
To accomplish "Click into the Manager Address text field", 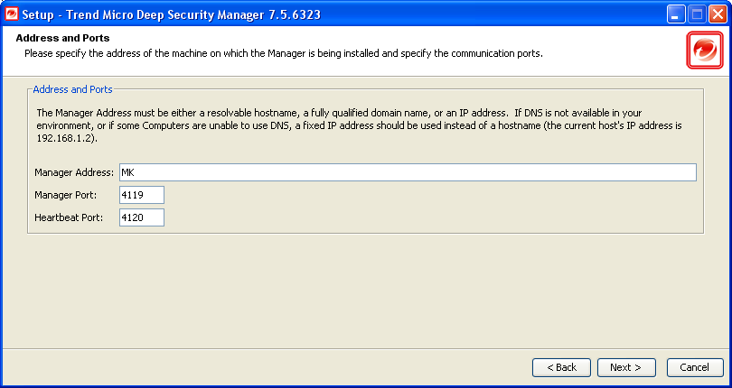I will click(407, 172).
